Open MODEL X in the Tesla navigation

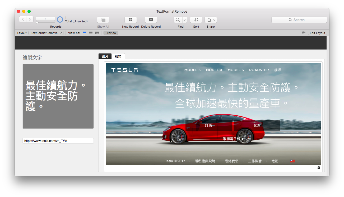tap(214, 70)
